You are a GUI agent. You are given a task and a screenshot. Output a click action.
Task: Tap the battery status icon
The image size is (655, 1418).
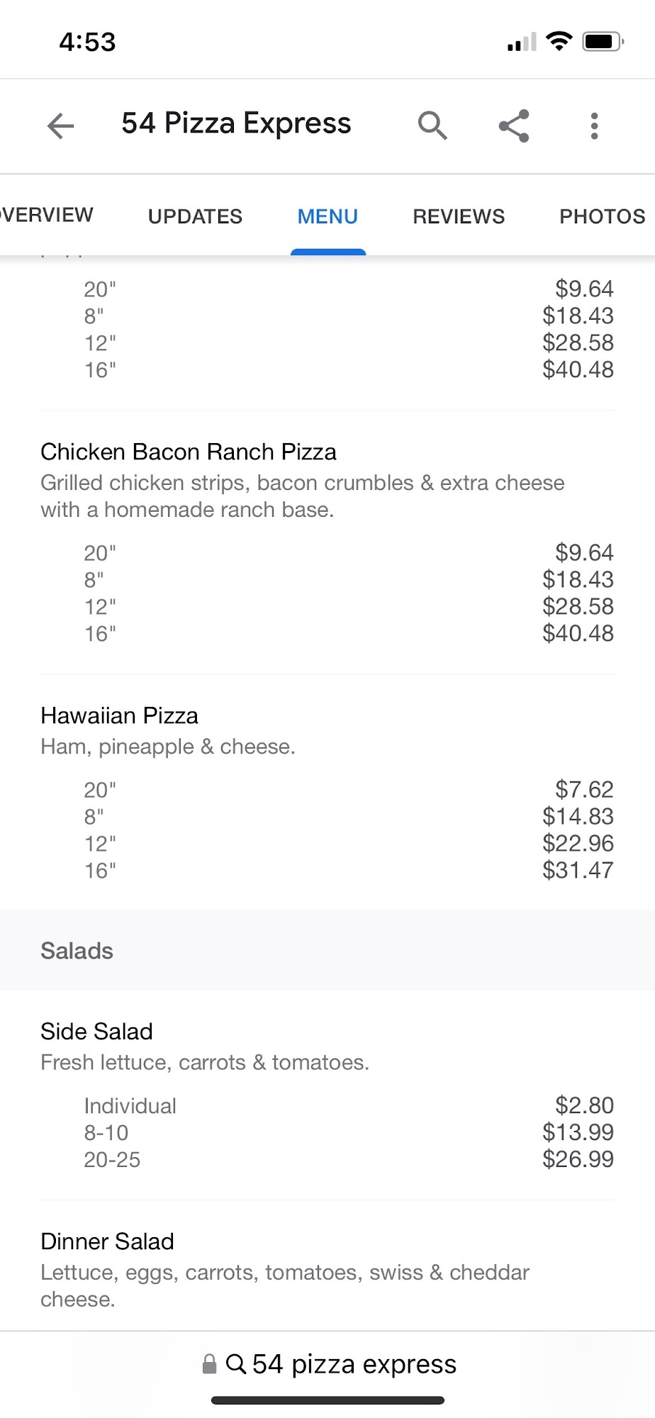tap(602, 42)
